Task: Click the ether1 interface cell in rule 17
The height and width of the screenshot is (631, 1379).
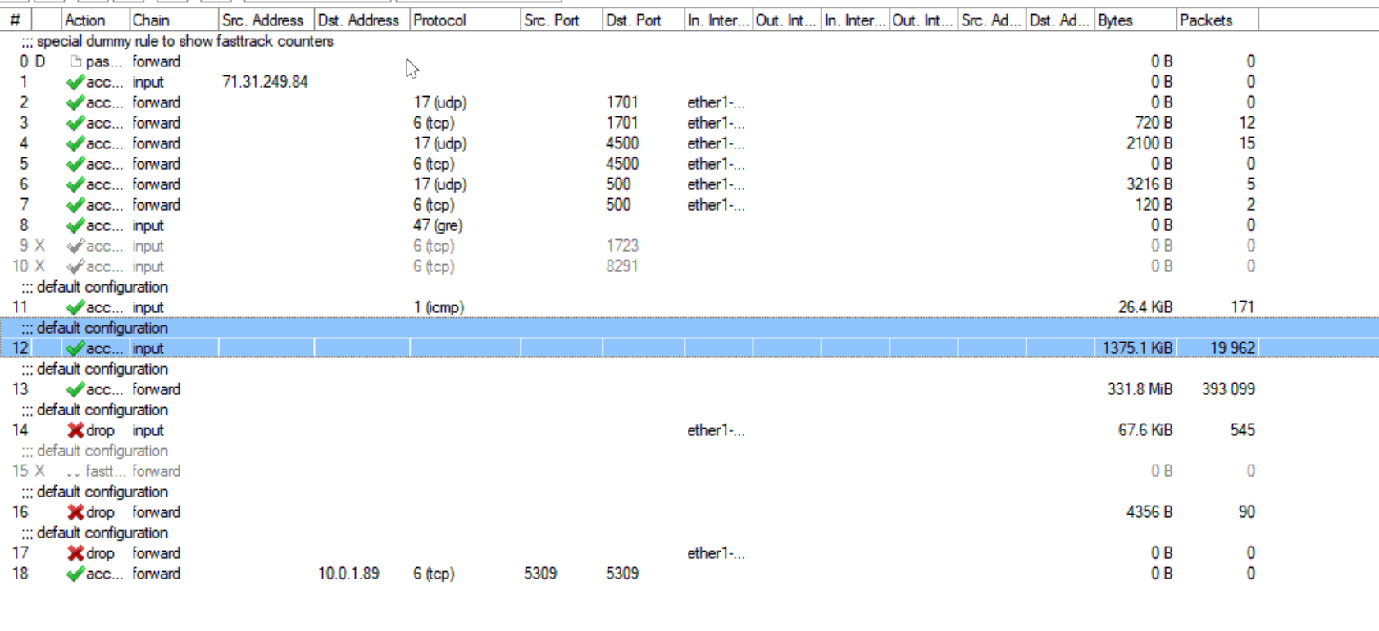Action: [716, 553]
